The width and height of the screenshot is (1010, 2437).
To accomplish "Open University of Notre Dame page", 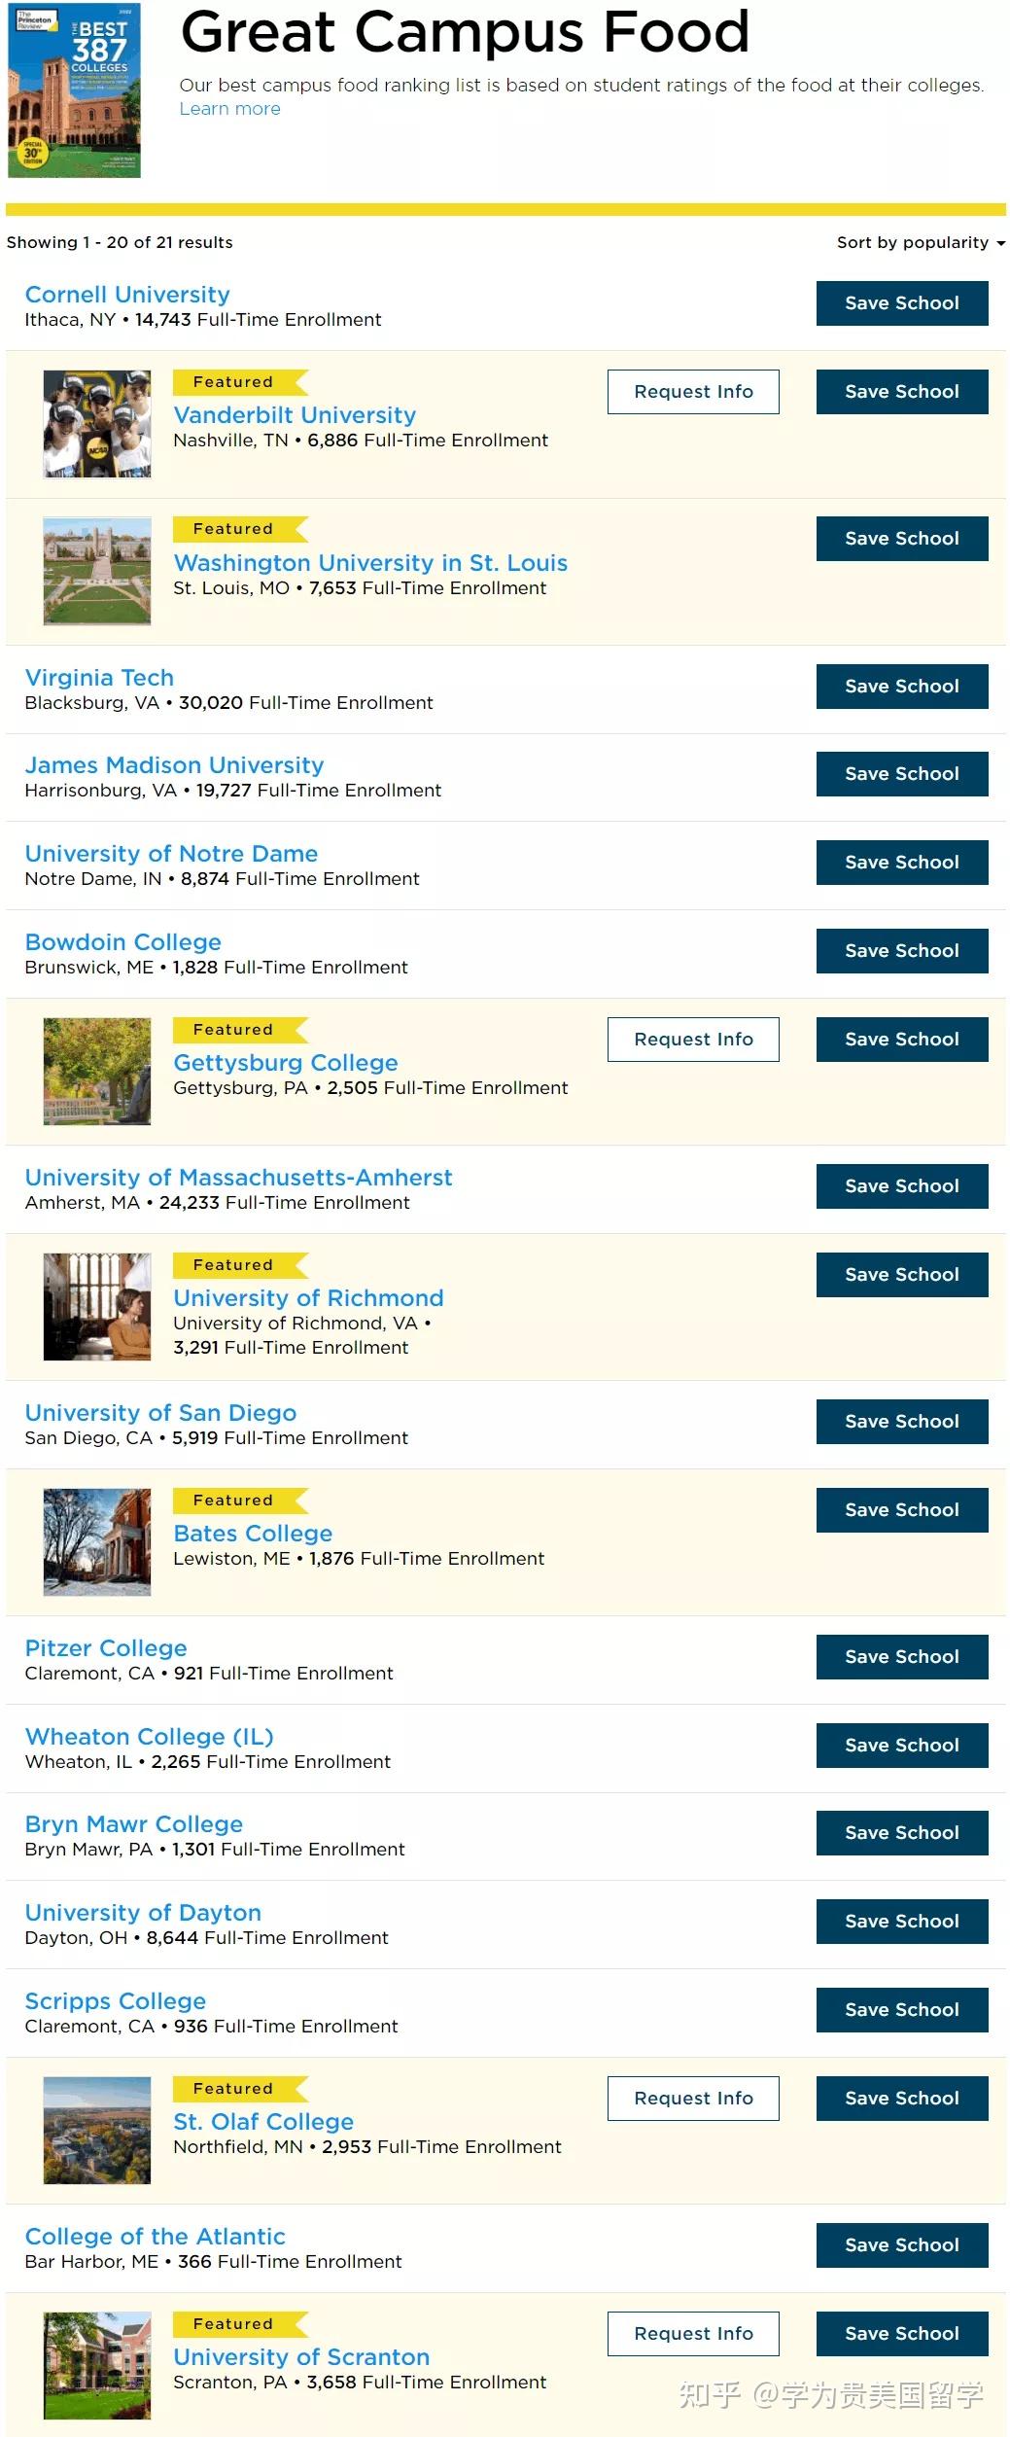I will (x=171, y=854).
